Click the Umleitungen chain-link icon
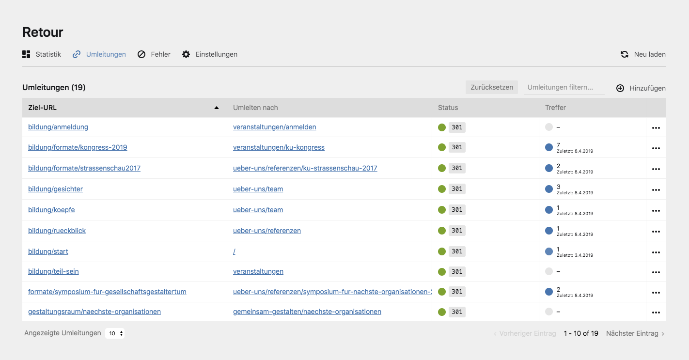The image size is (689, 360). [x=77, y=54]
